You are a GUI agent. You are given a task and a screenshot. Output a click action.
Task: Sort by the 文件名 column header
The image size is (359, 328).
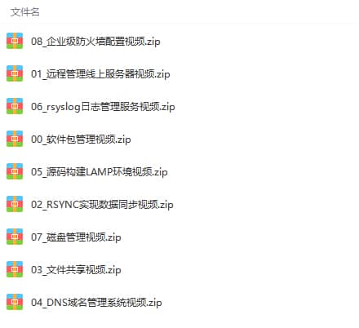25,12
